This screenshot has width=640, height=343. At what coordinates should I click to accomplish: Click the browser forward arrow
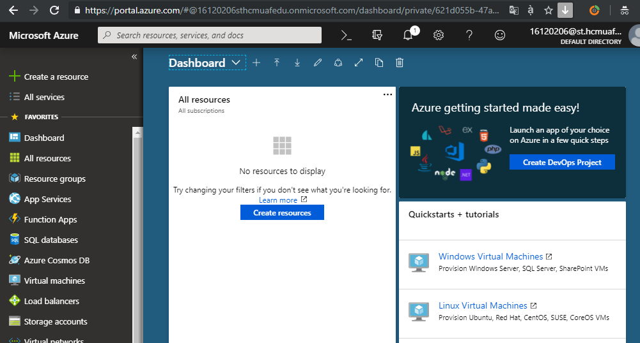(x=34, y=10)
